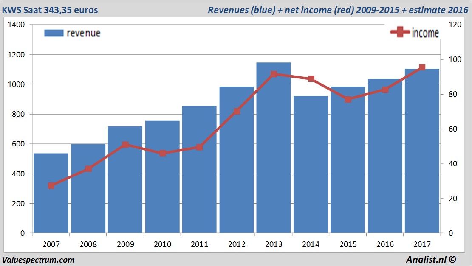This screenshot has height=266, width=472.
Task: Click the blue revenue legend swatch
Action: [54, 33]
